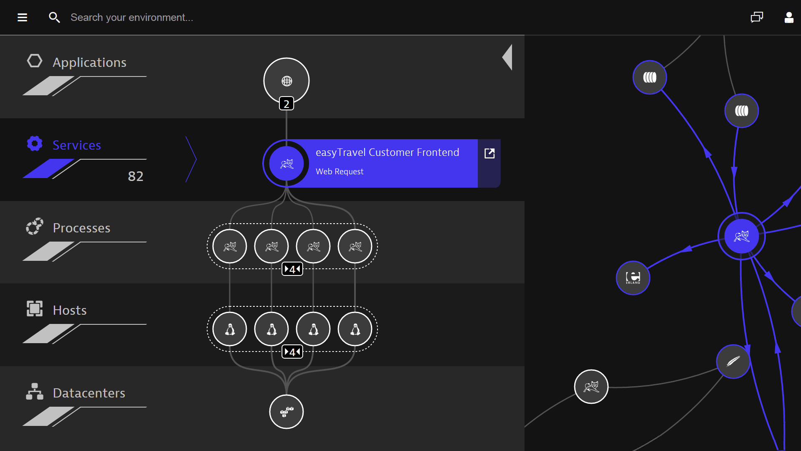Click the upper-right striped service node in graph
This screenshot has width=801, height=451.
point(742,111)
